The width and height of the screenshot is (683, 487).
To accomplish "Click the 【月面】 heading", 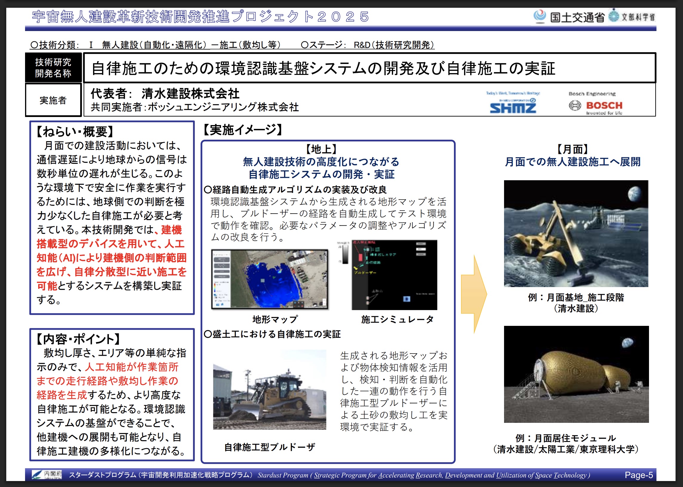I will (572, 149).
